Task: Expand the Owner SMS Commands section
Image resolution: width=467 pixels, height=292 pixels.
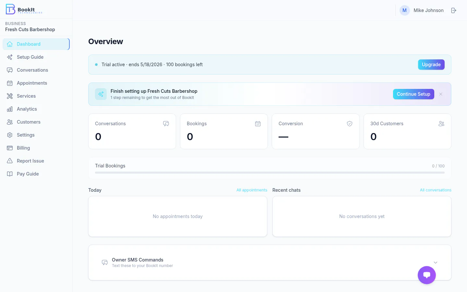Action: (436, 262)
